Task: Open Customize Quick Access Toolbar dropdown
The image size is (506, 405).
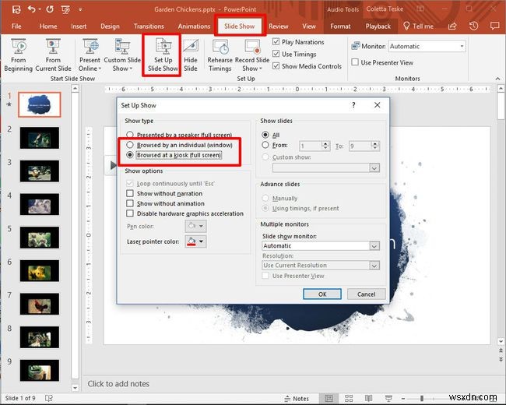Action: [x=80, y=9]
